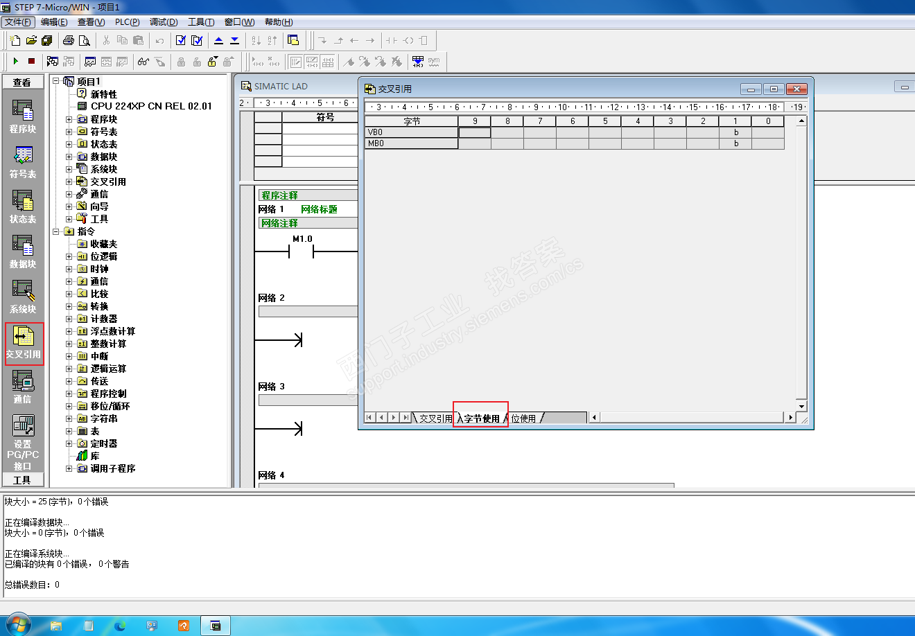Viewport: 915px width, 636px height.
Task: Stop the PLC with the red square icon
Action: point(31,62)
